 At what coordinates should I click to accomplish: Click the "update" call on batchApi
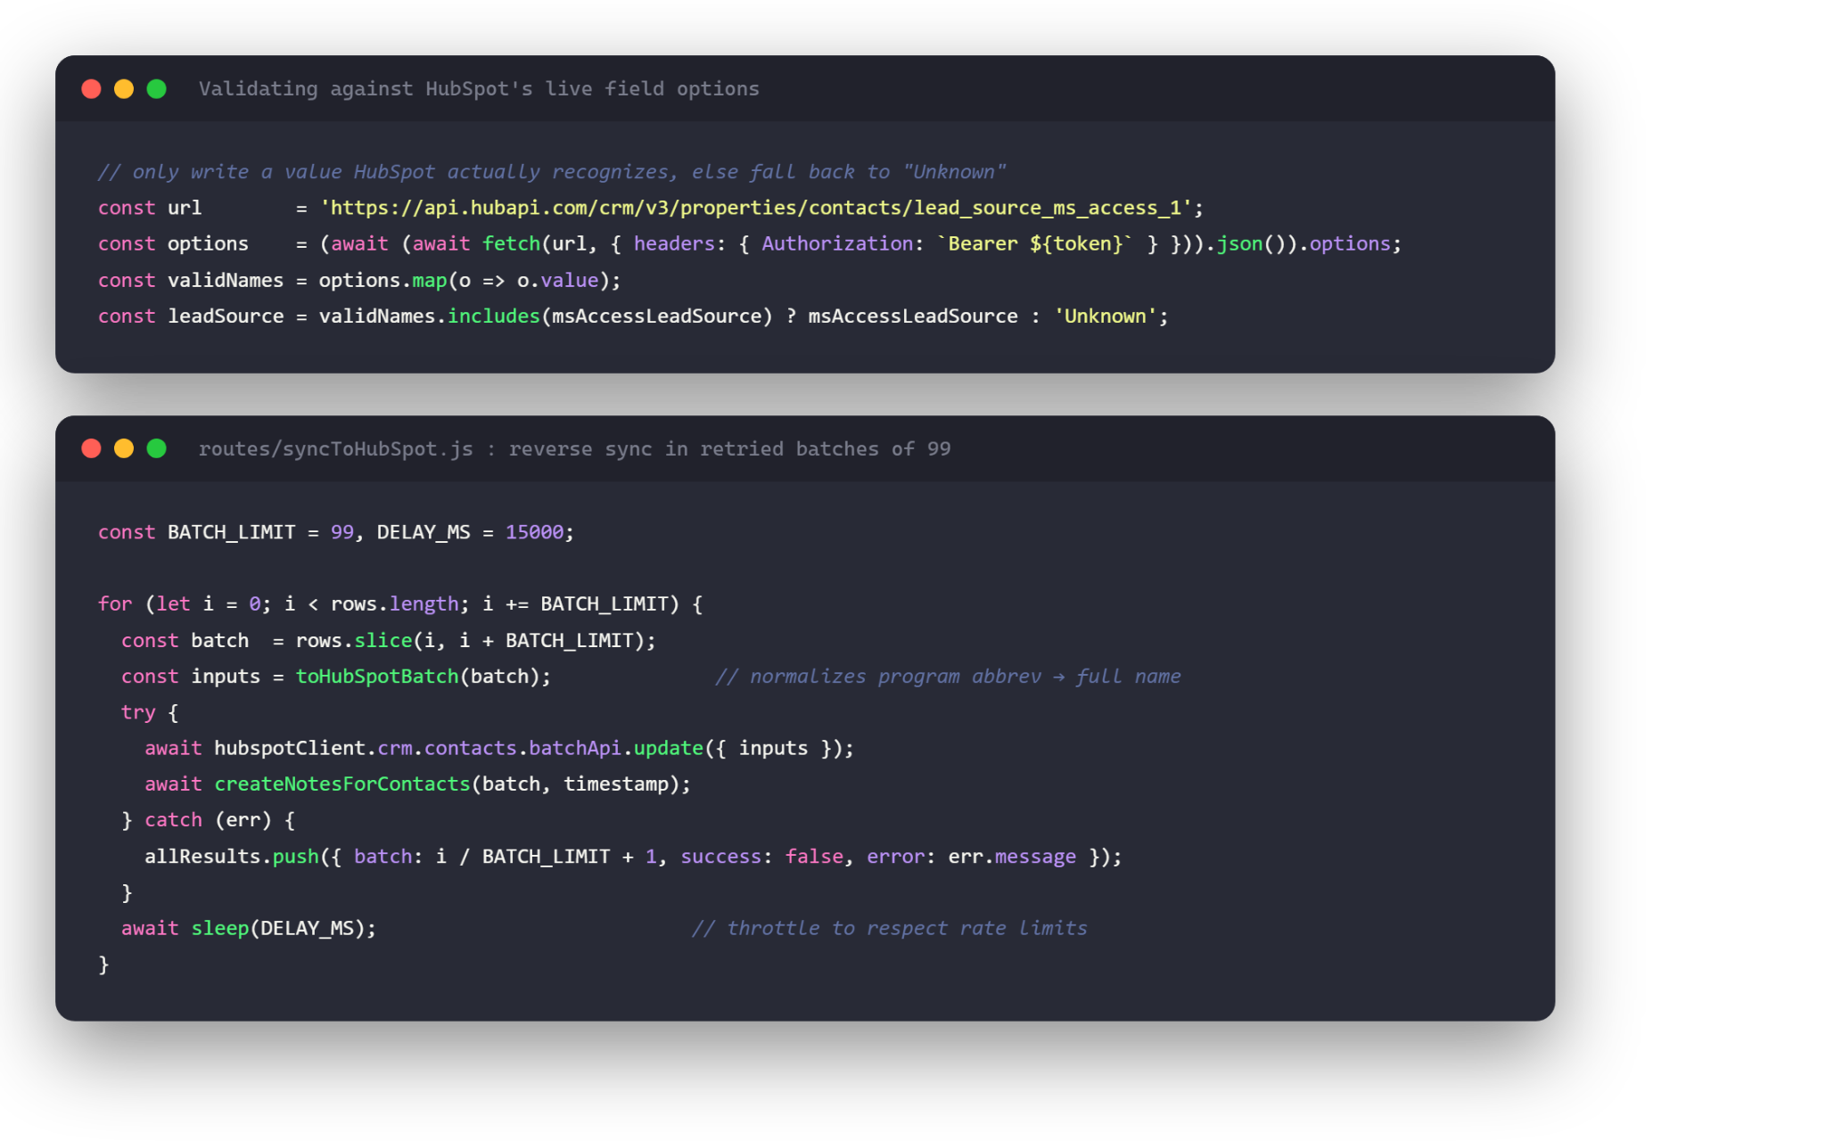point(669,748)
